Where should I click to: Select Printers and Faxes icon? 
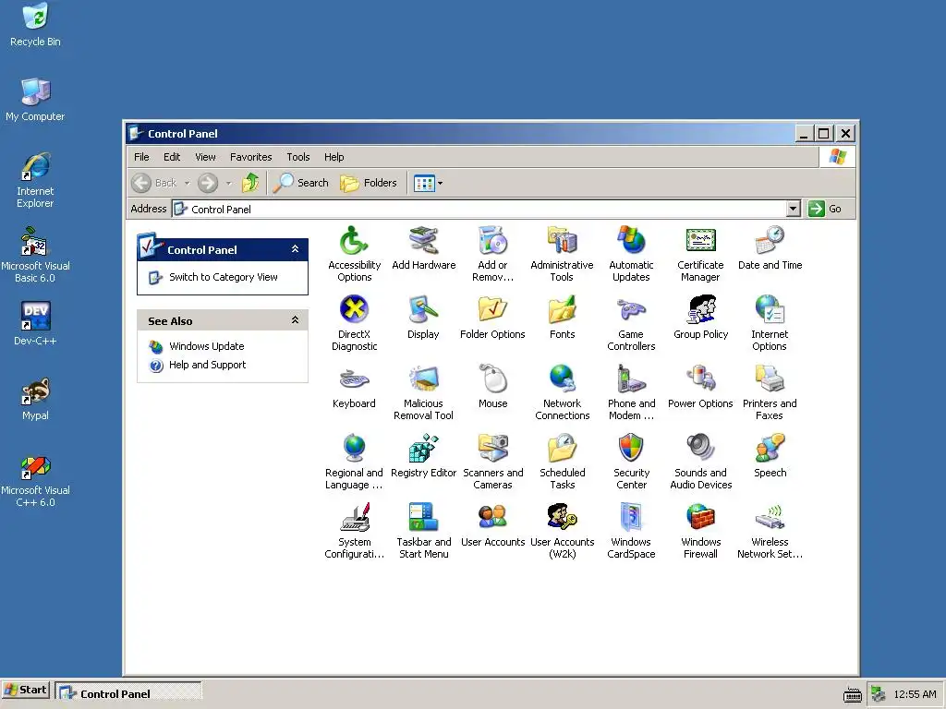point(770,379)
